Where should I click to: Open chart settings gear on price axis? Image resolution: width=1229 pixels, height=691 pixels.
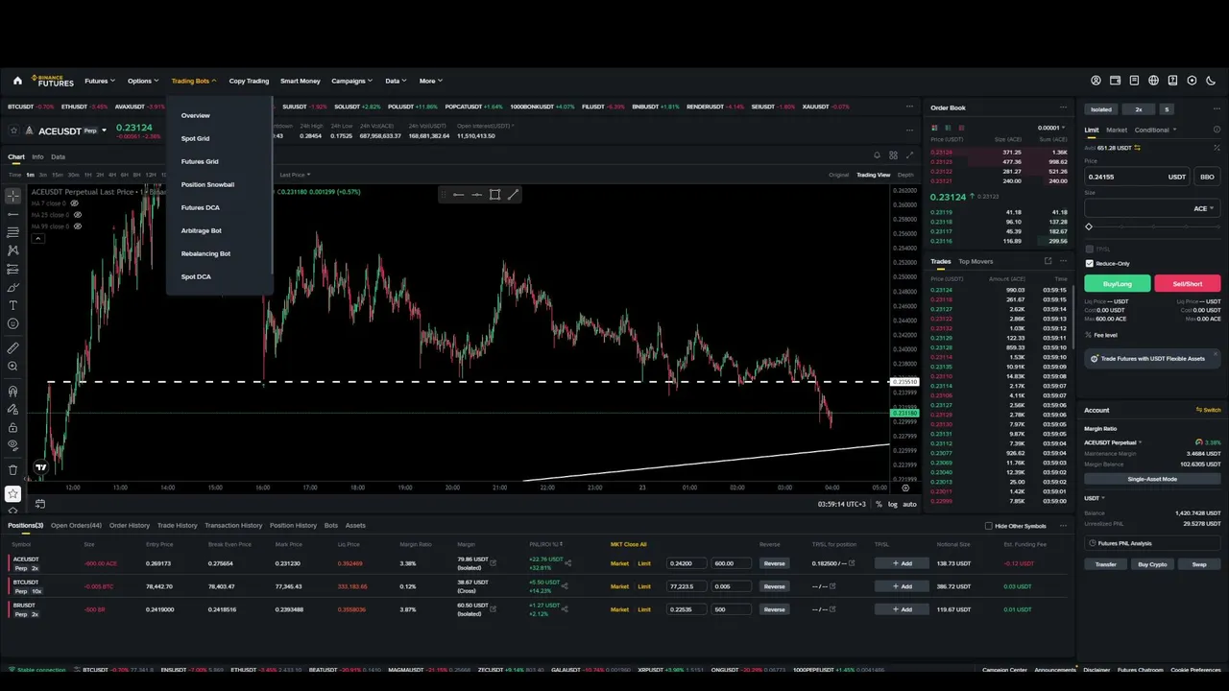(x=904, y=488)
